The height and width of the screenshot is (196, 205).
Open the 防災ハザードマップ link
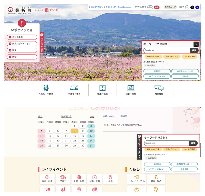coord(22,44)
